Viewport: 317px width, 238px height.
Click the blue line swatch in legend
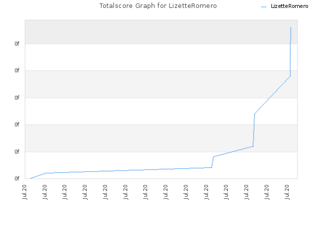[264, 7]
